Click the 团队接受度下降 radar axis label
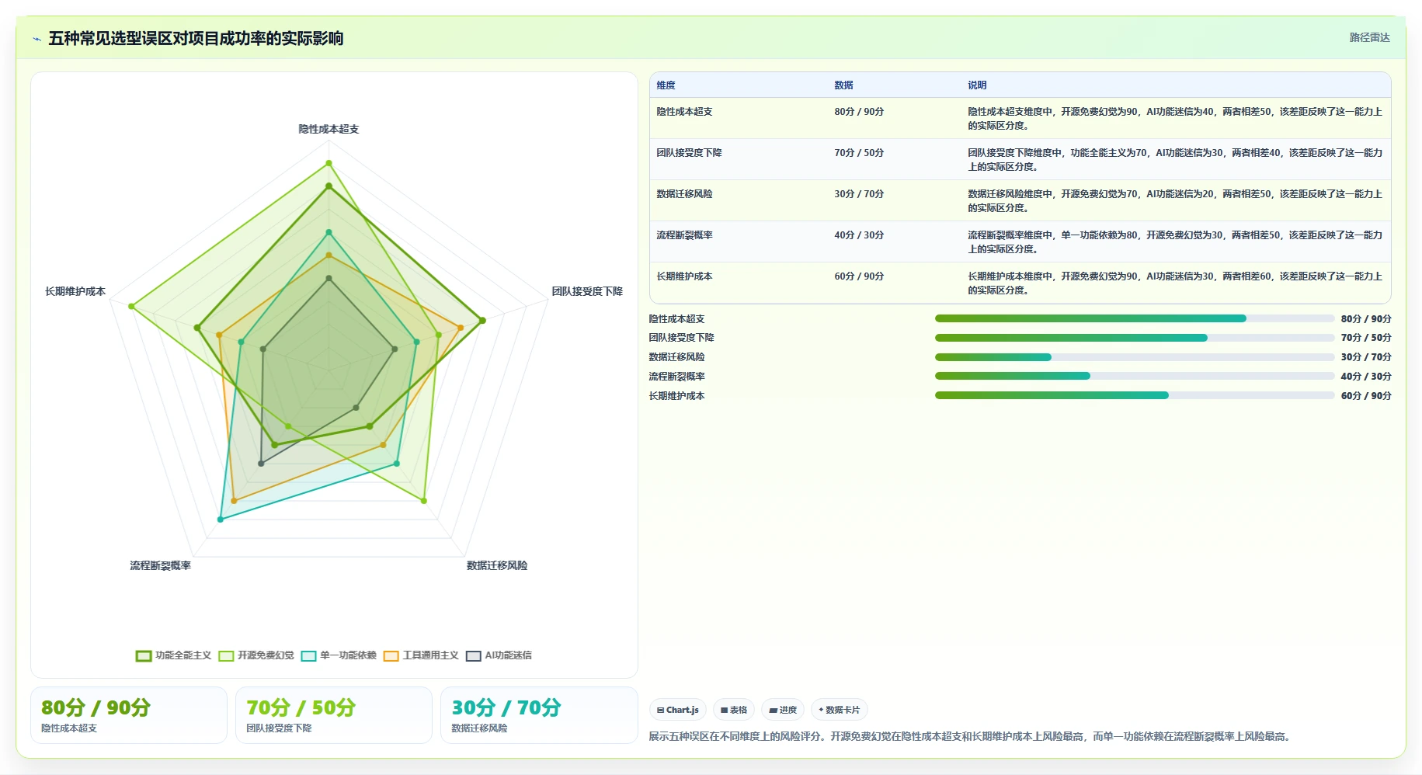 pos(587,291)
